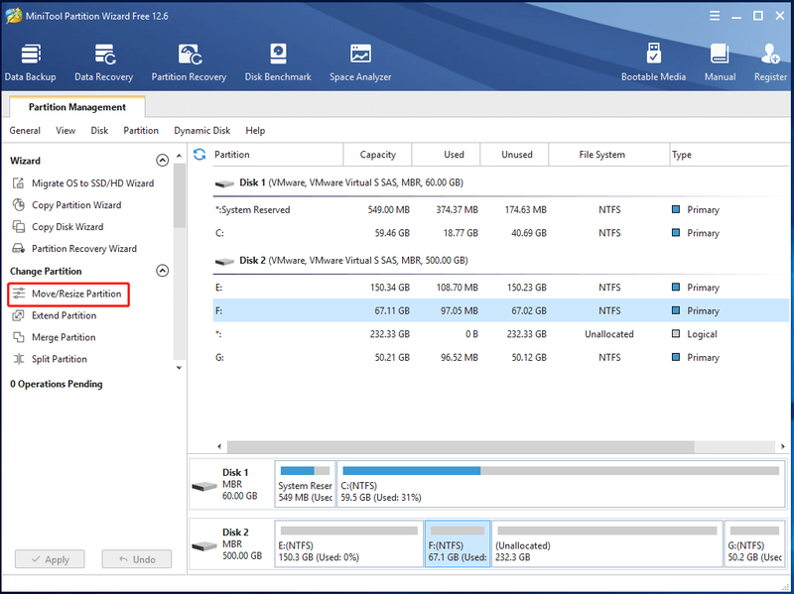
Task: Sort by the Type column header
Action: pos(729,155)
